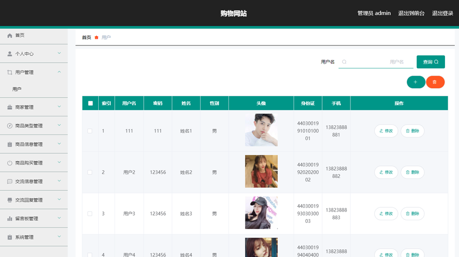Check the checkbox for row 用户3
The width and height of the screenshot is (459, 257).
click(90, 214)
